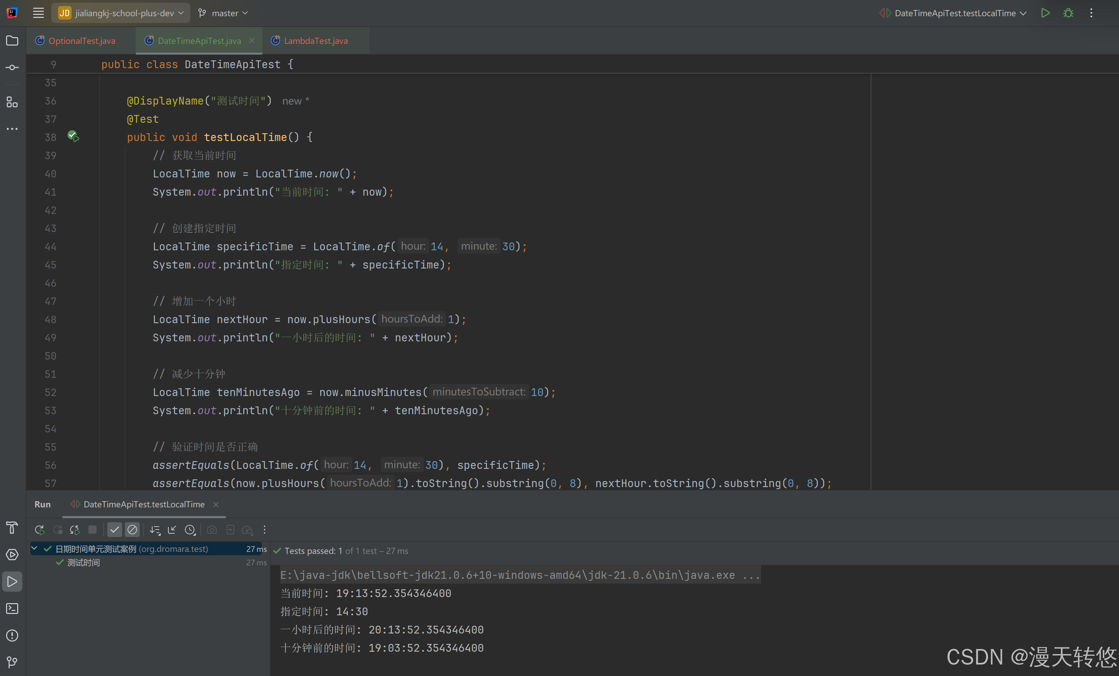Open the Terminal tool window
1119x676 pixels.
click(12, 608)
